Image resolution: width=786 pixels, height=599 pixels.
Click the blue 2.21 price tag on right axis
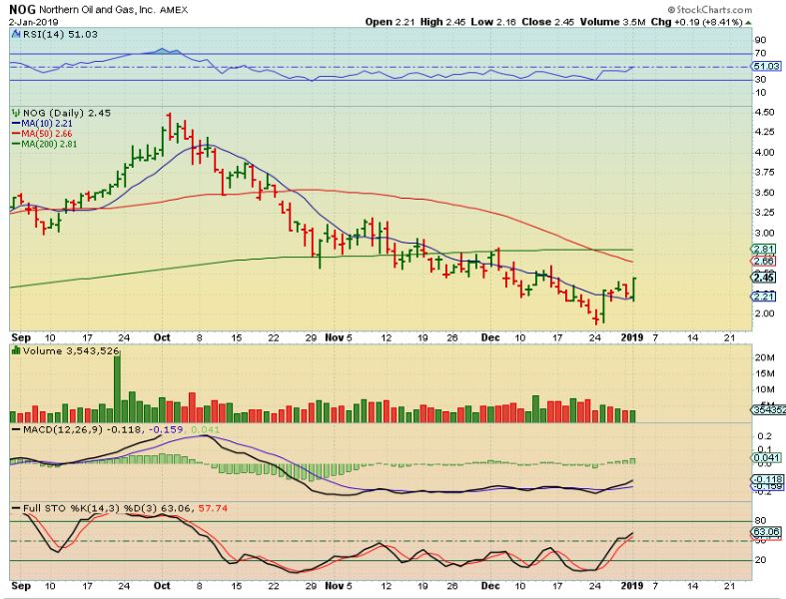pyautogui.click(x=763, y=297)
